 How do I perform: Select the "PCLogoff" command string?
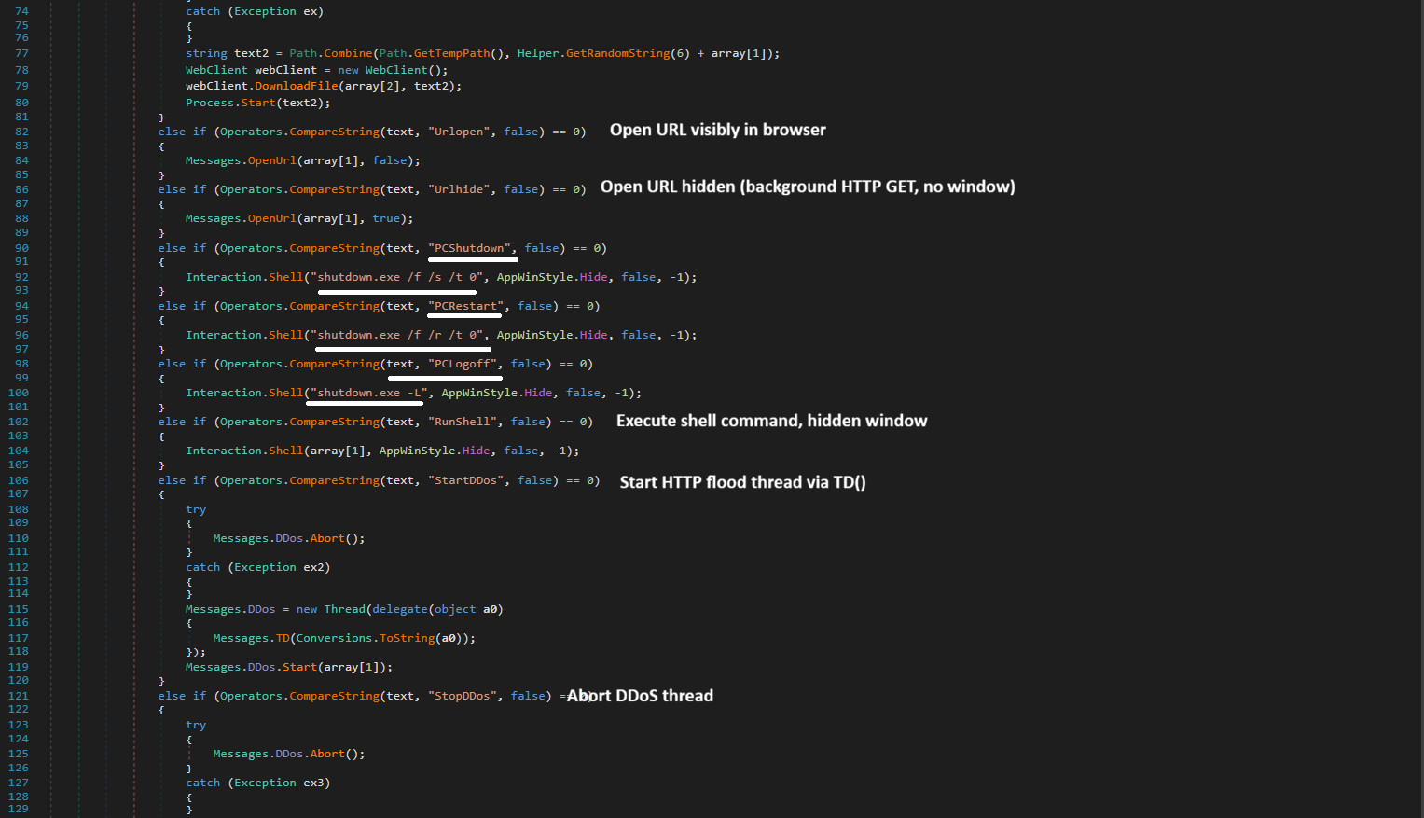464,364
